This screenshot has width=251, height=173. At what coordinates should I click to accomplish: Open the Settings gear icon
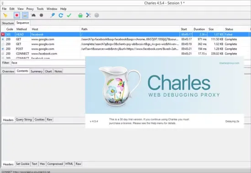pos(96,15)
